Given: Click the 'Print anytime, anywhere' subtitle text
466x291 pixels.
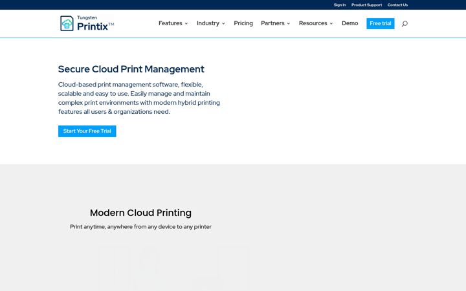Looking at the screenshot, I should click(140, 227).
